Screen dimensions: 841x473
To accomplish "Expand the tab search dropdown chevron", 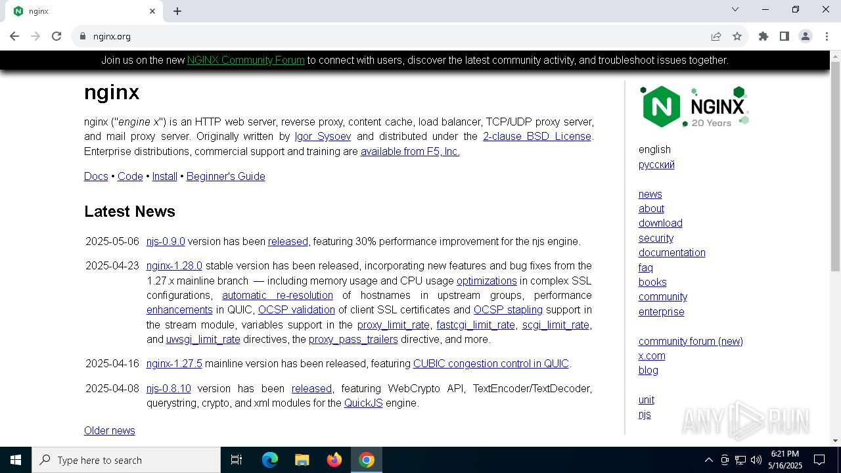I will (735, 9).
